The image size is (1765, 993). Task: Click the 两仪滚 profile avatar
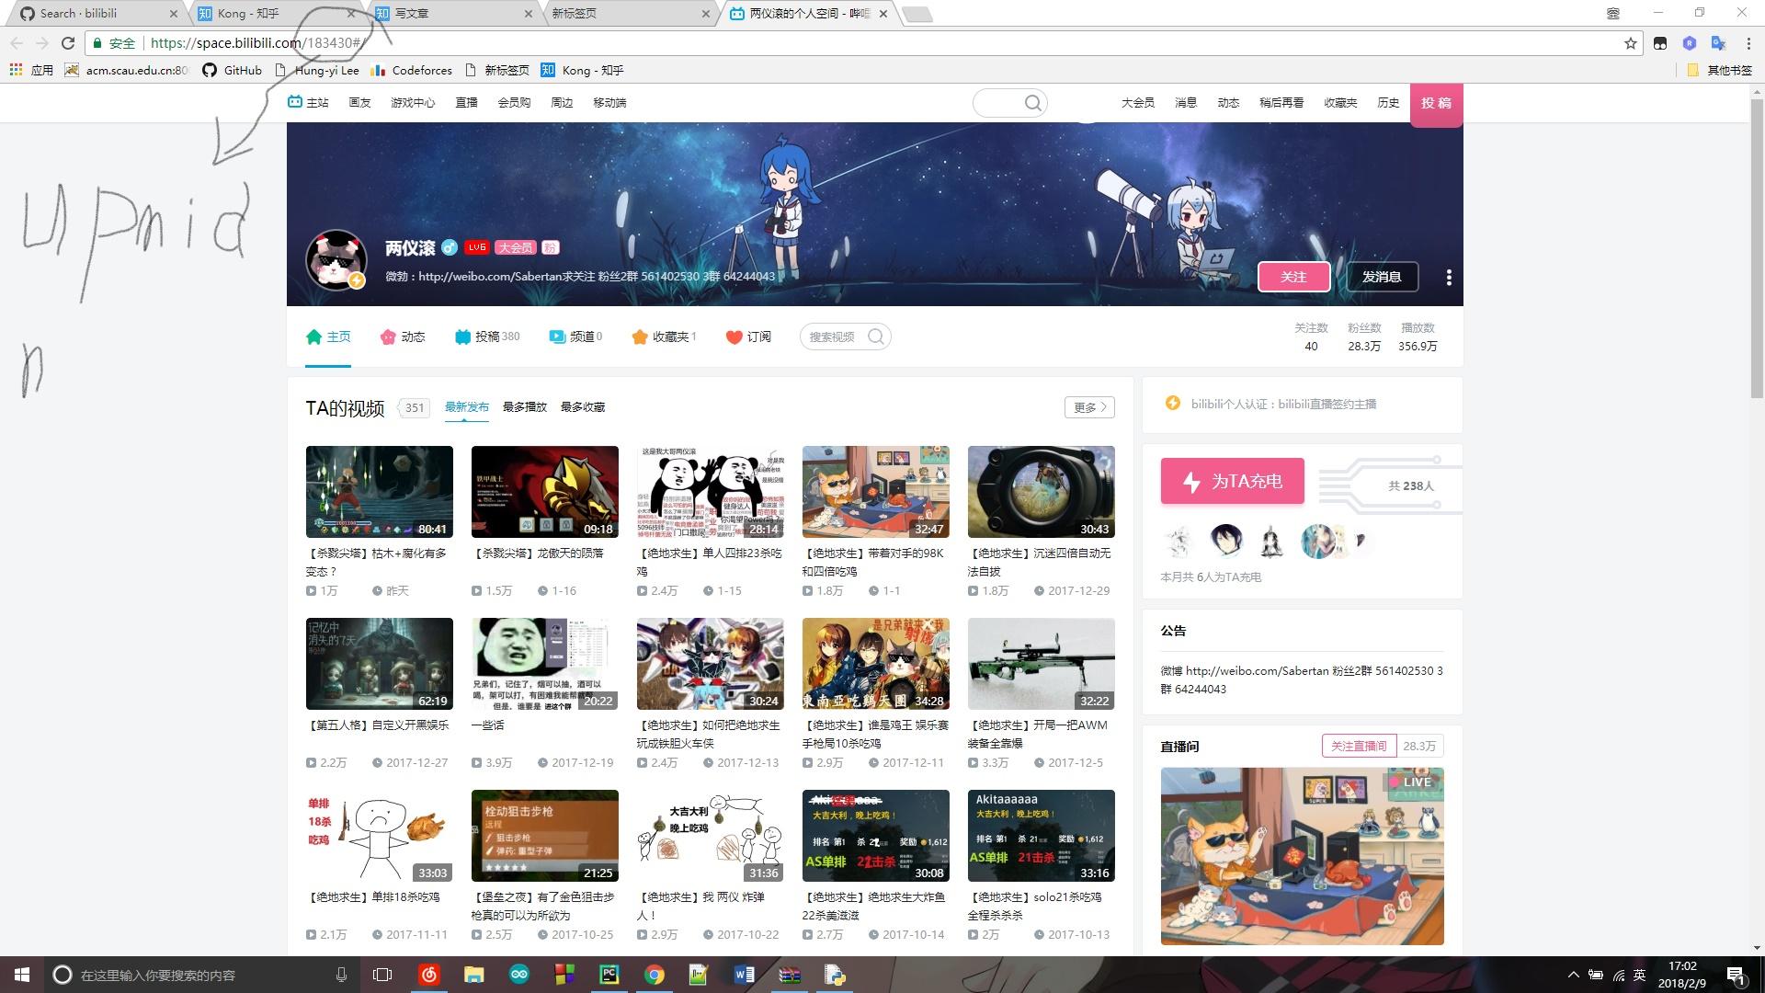tap(336, 259)
